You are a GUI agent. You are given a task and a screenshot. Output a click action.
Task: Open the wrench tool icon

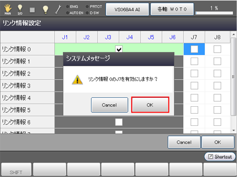point(58,9)
